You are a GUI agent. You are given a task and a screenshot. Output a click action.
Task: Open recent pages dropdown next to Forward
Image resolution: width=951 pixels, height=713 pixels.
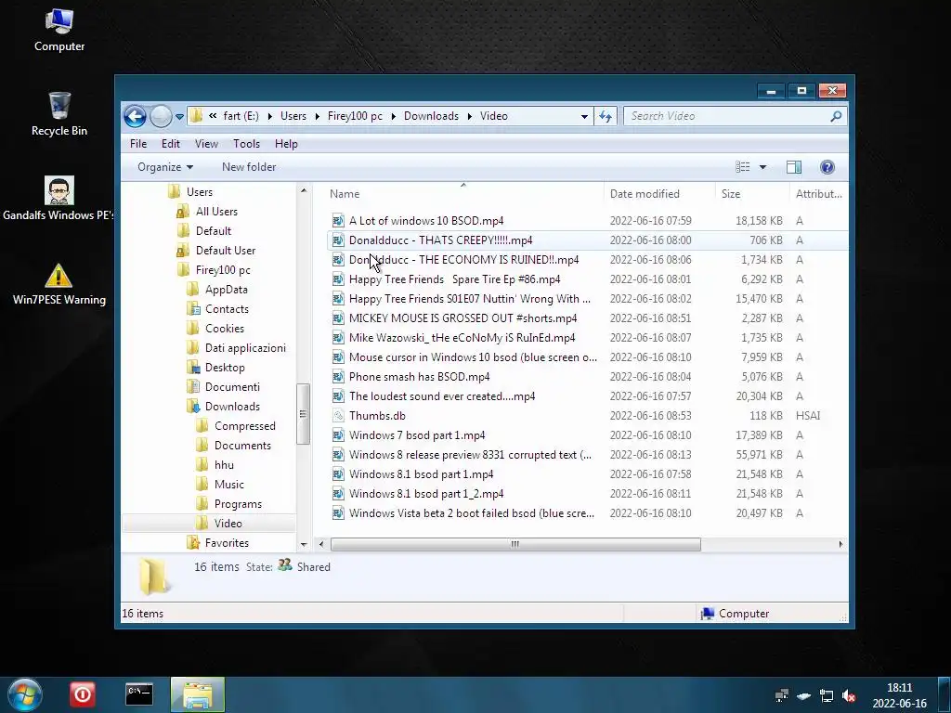point(179,116)
